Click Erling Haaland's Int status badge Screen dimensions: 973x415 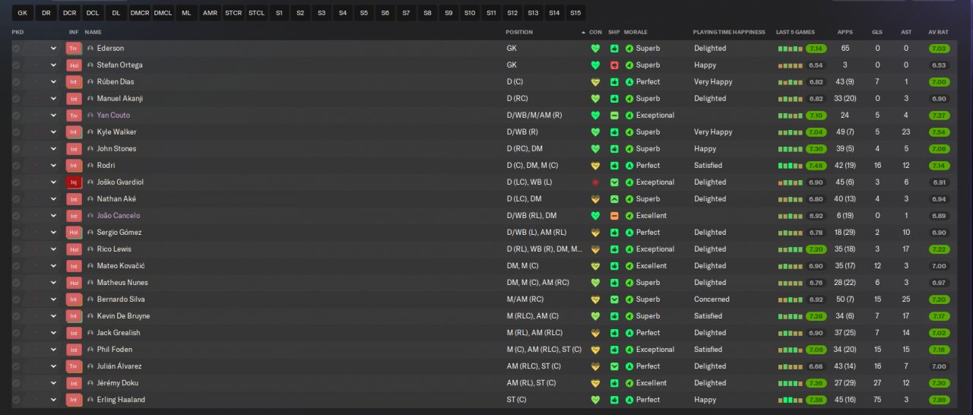pyautogui.click(x=74, y=399)
